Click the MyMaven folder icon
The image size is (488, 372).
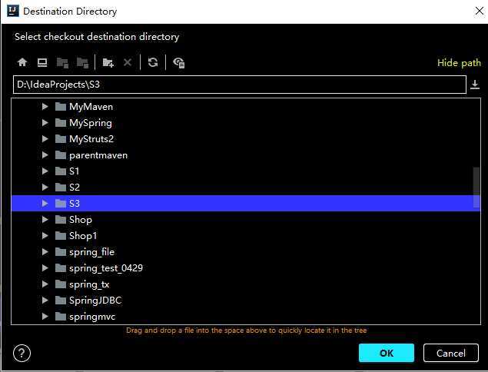coord(61,107)
